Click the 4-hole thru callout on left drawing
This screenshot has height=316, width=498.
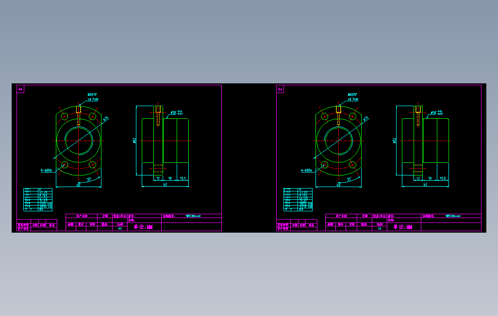(x=47, y=171)
